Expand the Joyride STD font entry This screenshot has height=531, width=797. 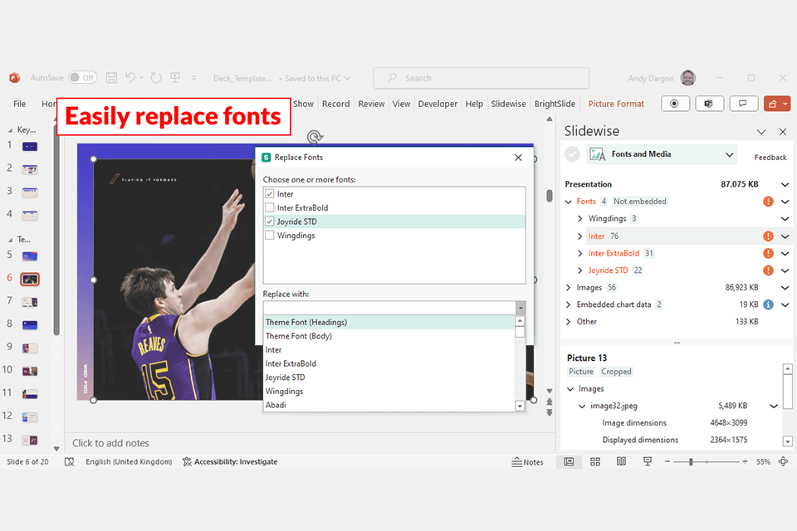pyautogui.click(x=580, y=270)
